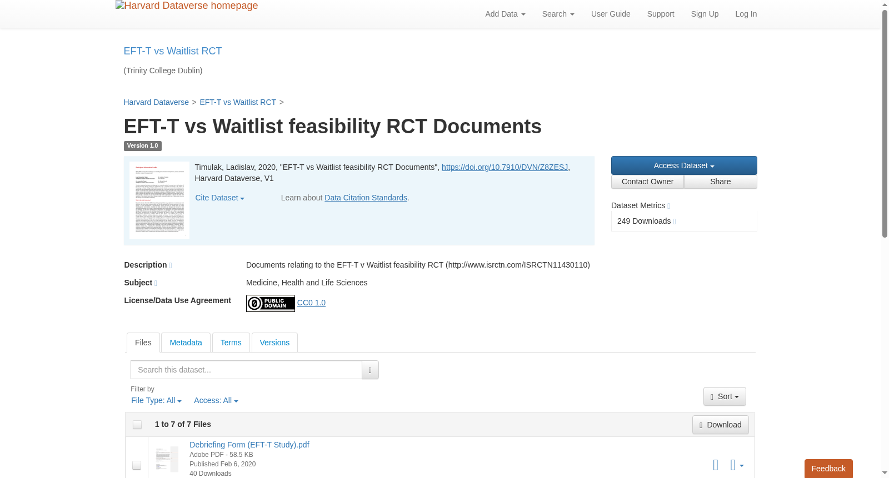Click the EFT-T vs Waitlist RCT header title

[173, 51]
